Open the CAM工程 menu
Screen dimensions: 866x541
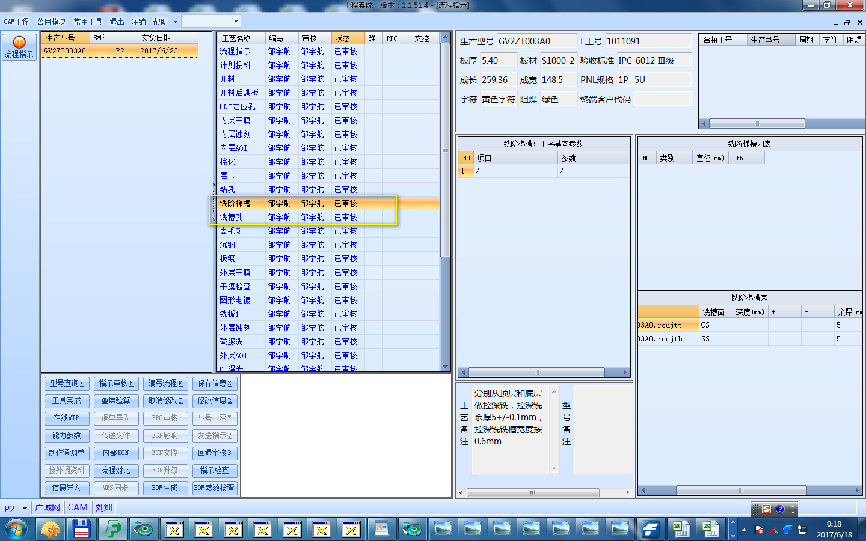16,22
